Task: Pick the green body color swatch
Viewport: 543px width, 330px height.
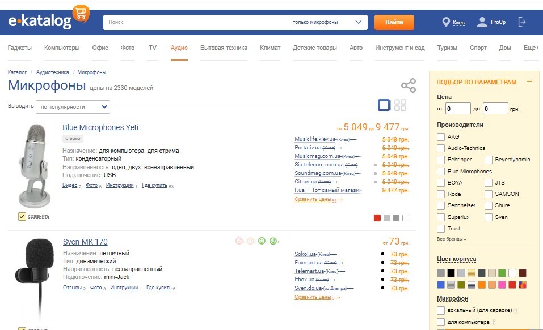Action: pos(502,273)
